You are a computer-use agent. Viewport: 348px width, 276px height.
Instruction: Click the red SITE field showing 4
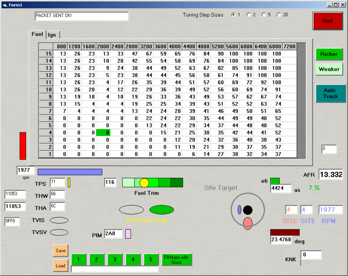pyautogui.click(x=291, y=209)
